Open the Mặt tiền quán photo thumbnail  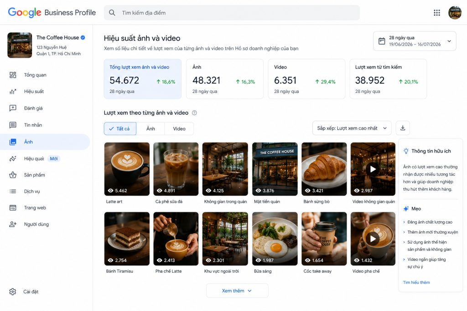pos(275,169)
